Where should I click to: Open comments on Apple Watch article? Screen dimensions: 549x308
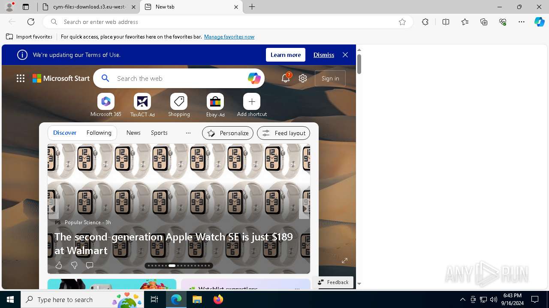pyautogui.click(x=90, y=265)
